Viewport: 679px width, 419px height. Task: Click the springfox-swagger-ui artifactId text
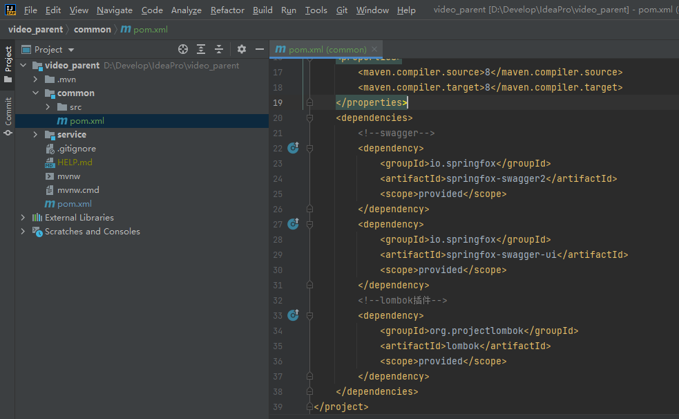pos(501,254)
